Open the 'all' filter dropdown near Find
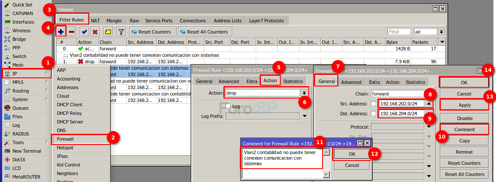Viewport: 496px width, 182px height. point(441,31)
